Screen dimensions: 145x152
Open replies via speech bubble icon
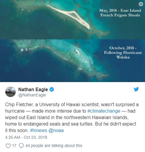click(x=21, y=146)
